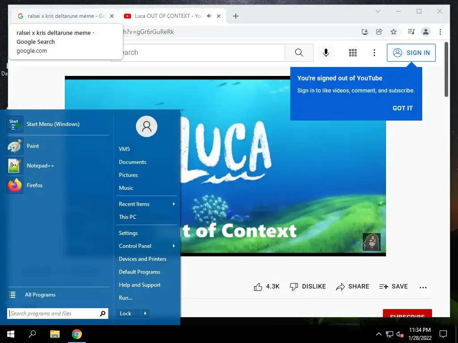Dismiss the tooltip with GOT IT
458x343 pixels.
tap(403, 108)
